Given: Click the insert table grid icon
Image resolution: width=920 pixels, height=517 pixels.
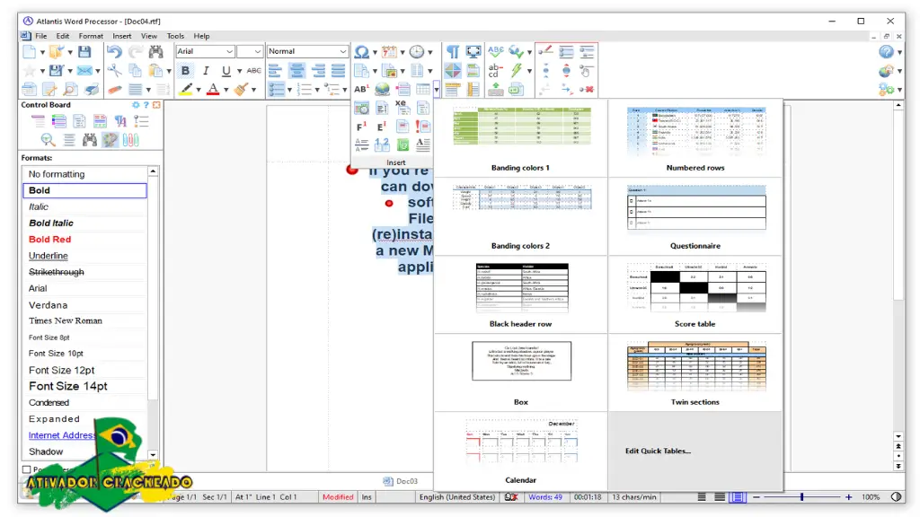Looking at the screenshot, I should [423, 90].
